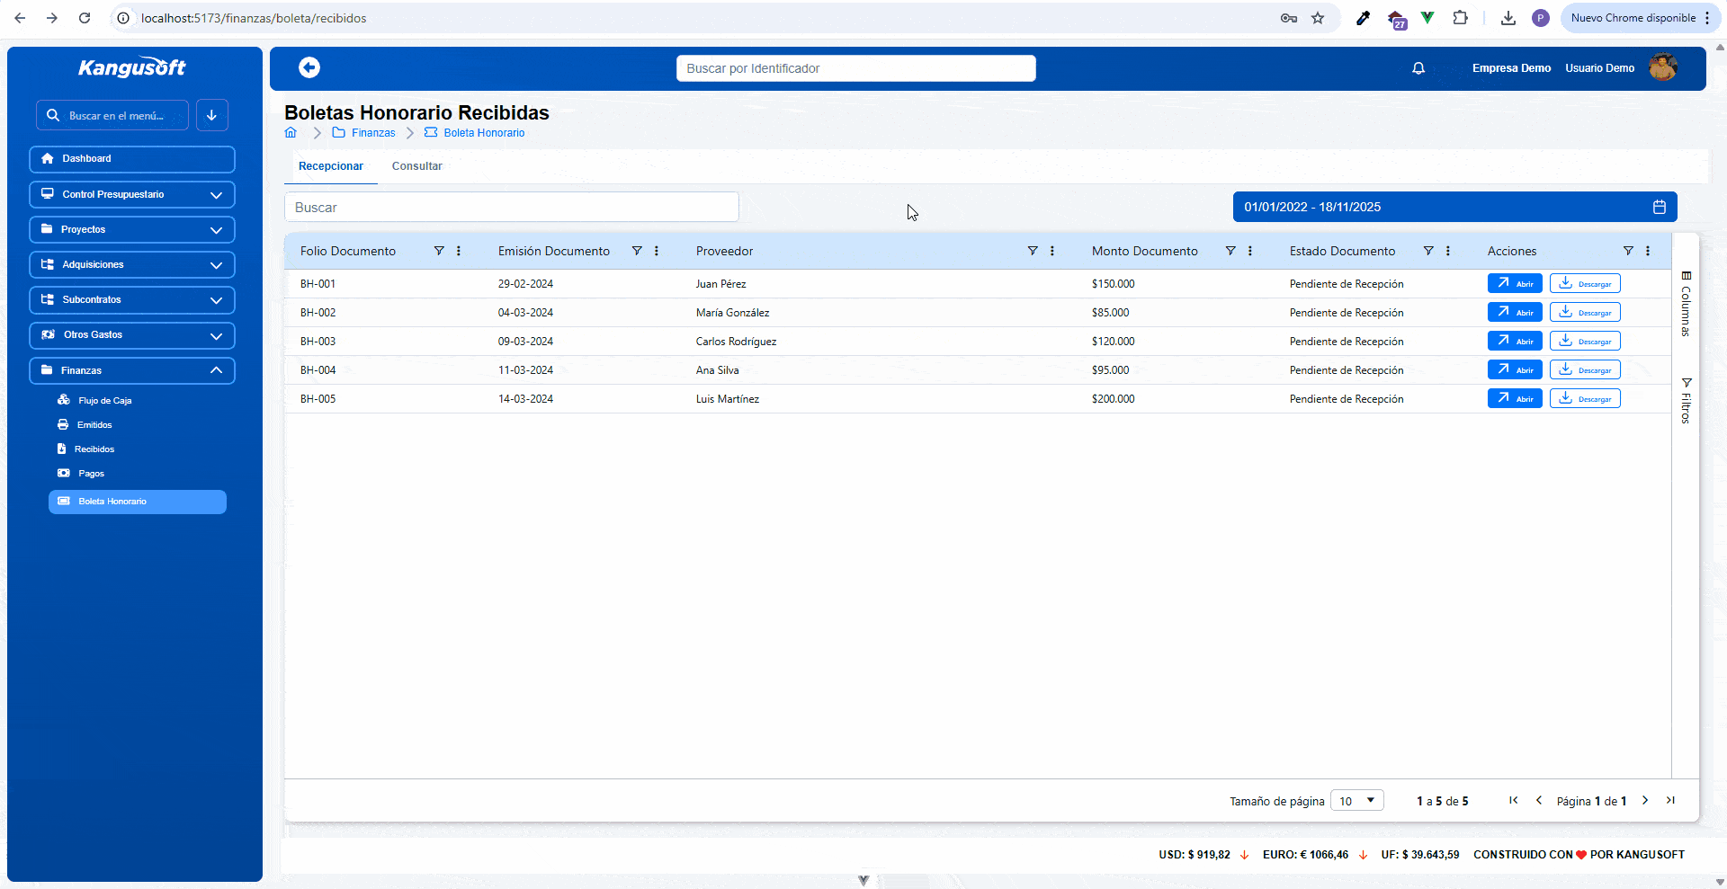
Task: Switch to the Recepcionar tab
Action: [331, 166]
